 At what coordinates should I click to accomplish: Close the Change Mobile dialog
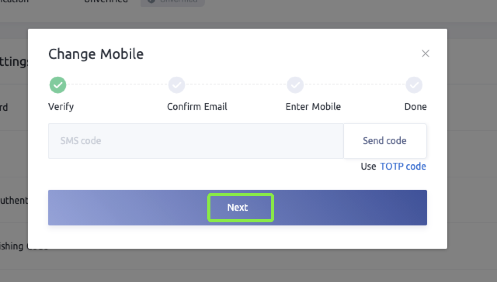click(x=425, y=54)
